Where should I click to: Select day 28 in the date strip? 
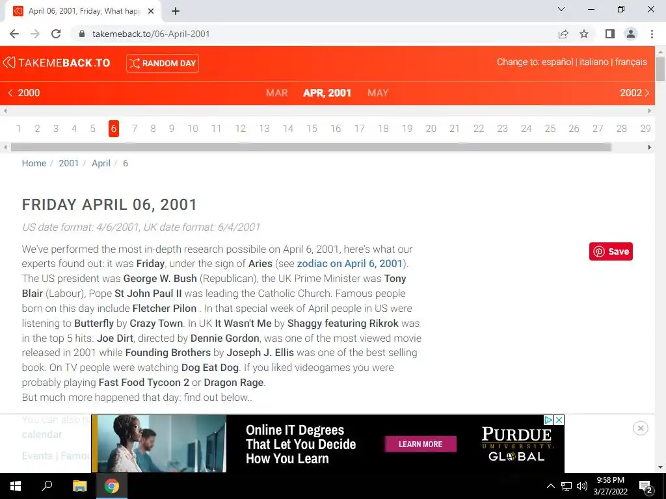[621, 129]
